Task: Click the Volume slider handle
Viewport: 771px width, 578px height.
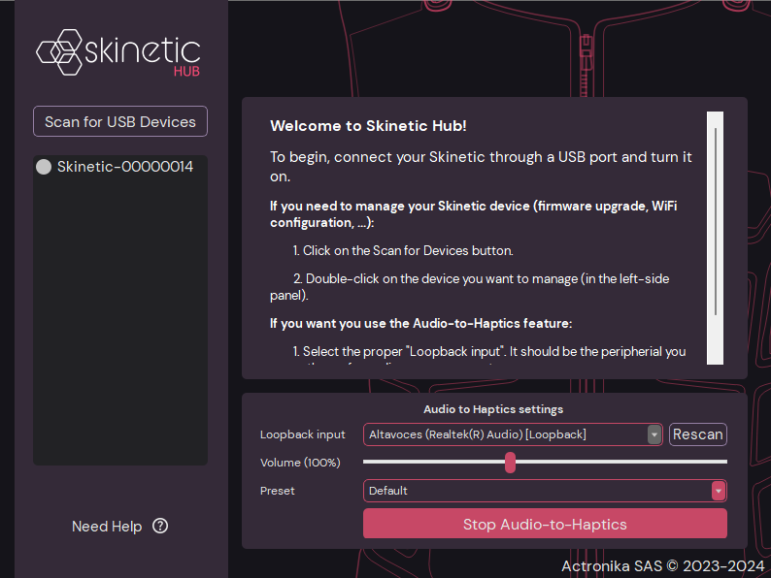Action: pyautogui.click(x=511, y=463)
